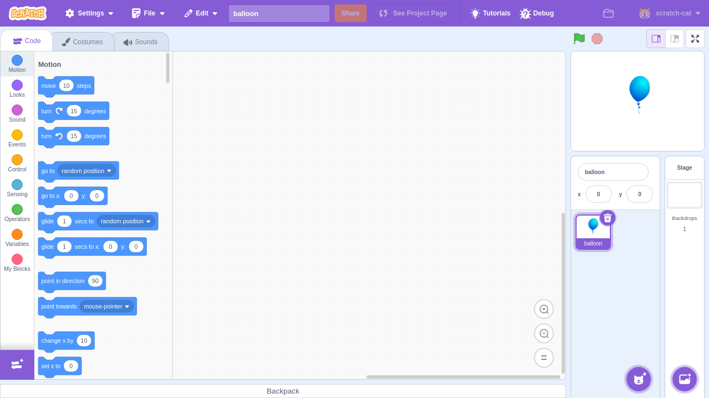The width and height of the screenshot is (709, 398).
Task: Click the project title field 'balloon'
Action: coord(279,13)
